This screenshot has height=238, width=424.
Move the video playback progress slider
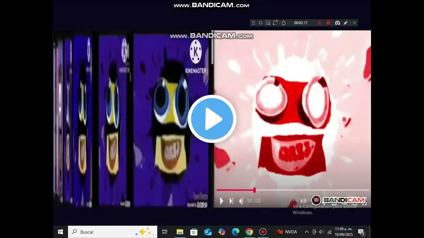click(x=254, y=190)
